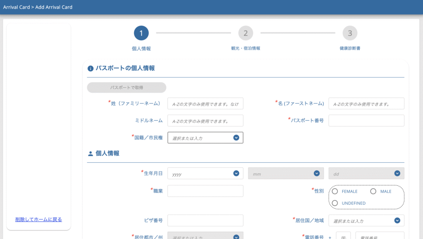Select the MALE radio button
Image resolution: width=423 pixels, height=239 pixels.
pos(373,191)
